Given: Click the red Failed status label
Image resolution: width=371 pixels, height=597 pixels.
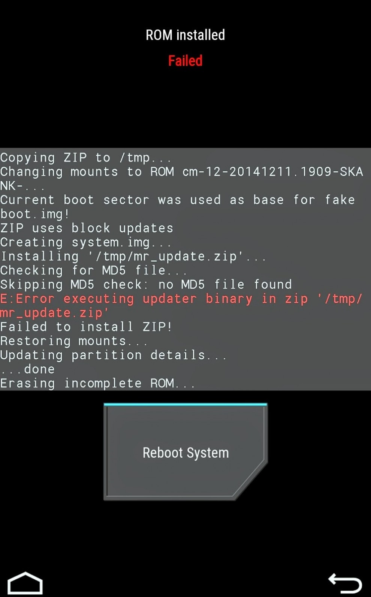Looking at the screenshot, I should [185, 61].
